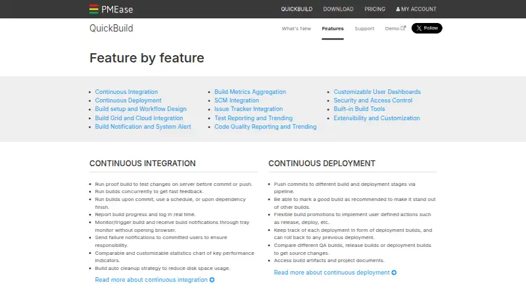Click the CONTINUOUS DEPLOYMENT section heading

[322, 164]
